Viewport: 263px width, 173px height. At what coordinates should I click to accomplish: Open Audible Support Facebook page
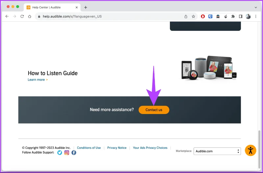tap(74, 153)
